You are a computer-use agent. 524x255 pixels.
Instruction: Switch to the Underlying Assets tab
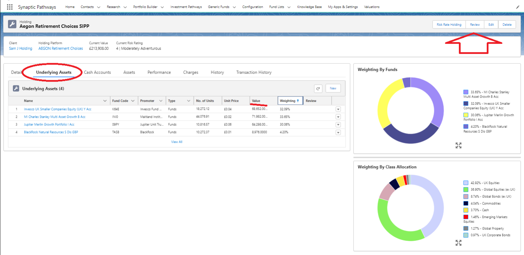coord(54,72)
